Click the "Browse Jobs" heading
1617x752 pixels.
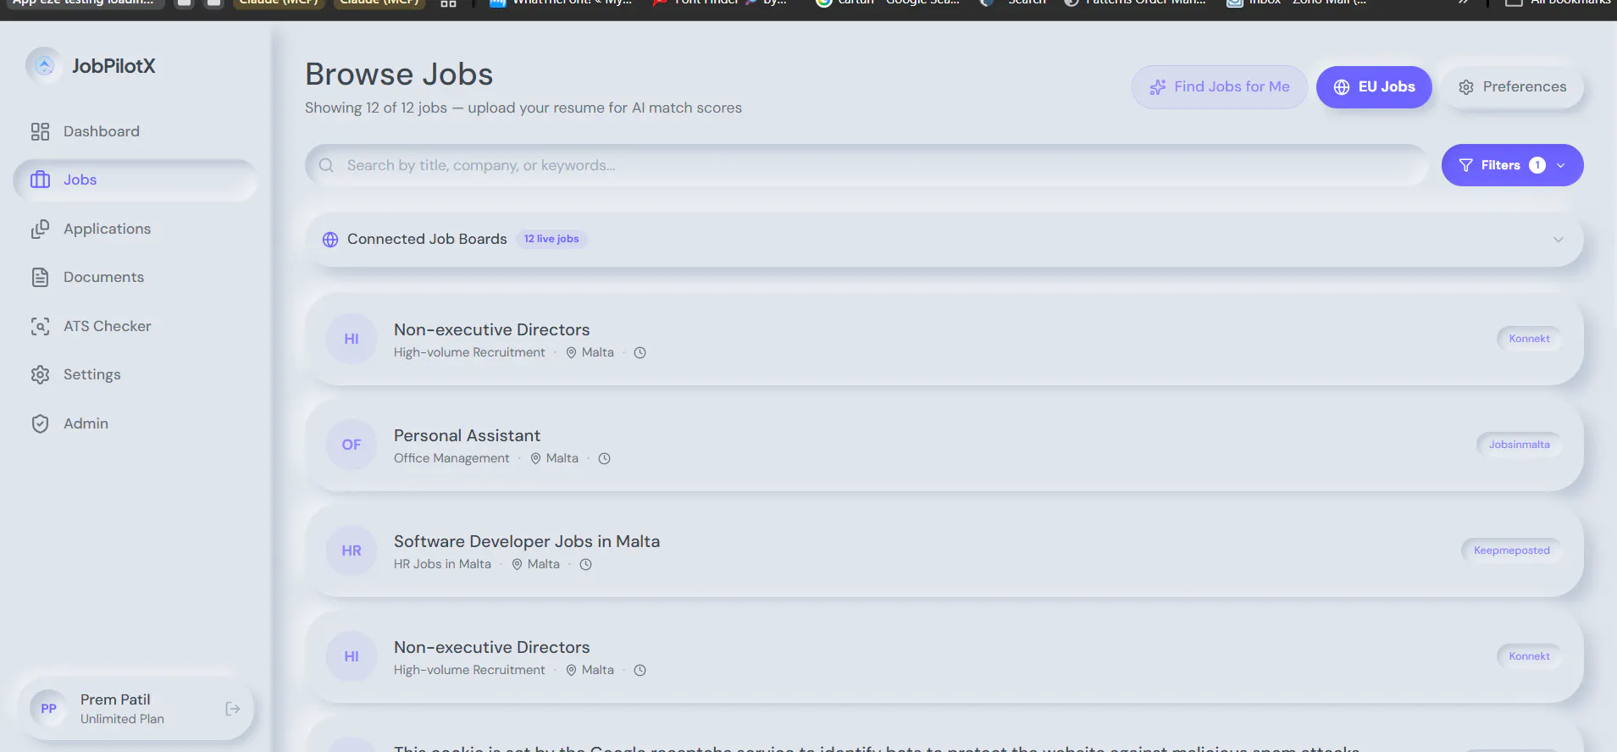[x=399, y=75]
